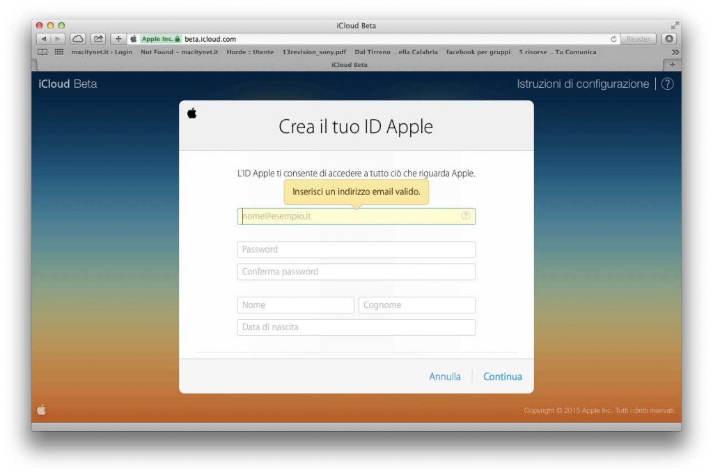The height and width of the screenshot is (475, 713).
Task: Click the question mark inside the email field
Action: click(x=466, y=216)
